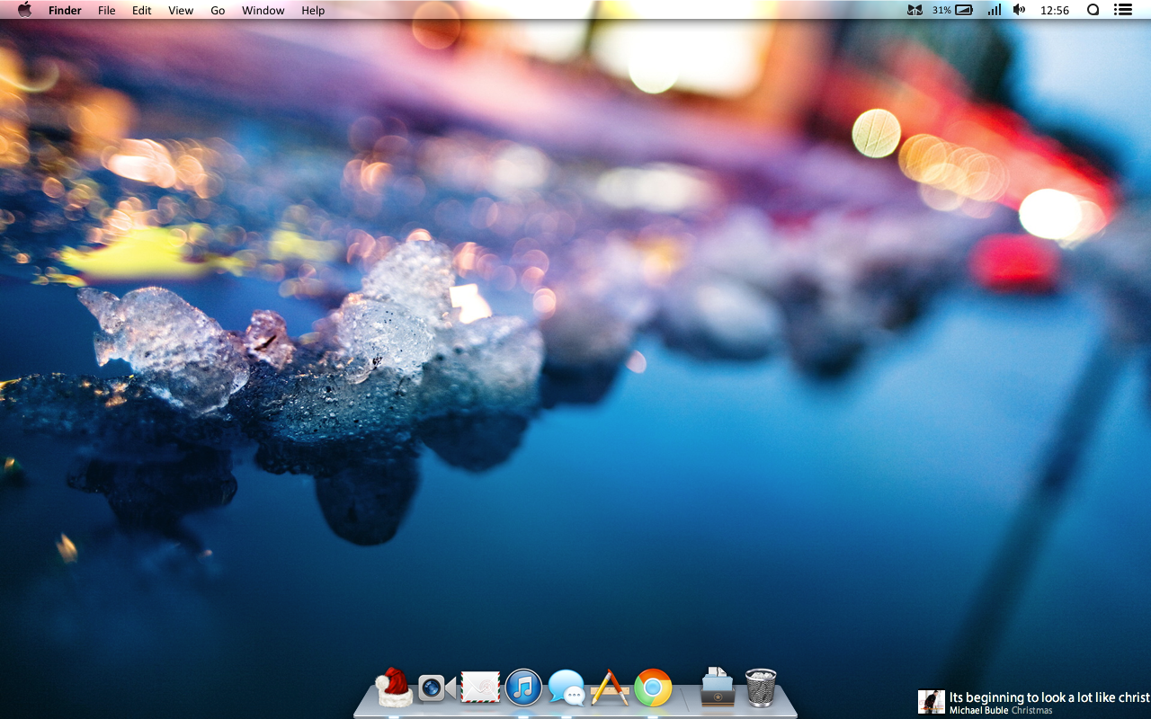Open Notification Center list icon
Screen dimensions: 1151x719
[1122, 10]
